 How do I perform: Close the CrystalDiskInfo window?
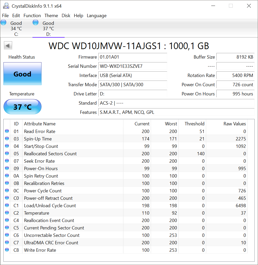point(249,6)
